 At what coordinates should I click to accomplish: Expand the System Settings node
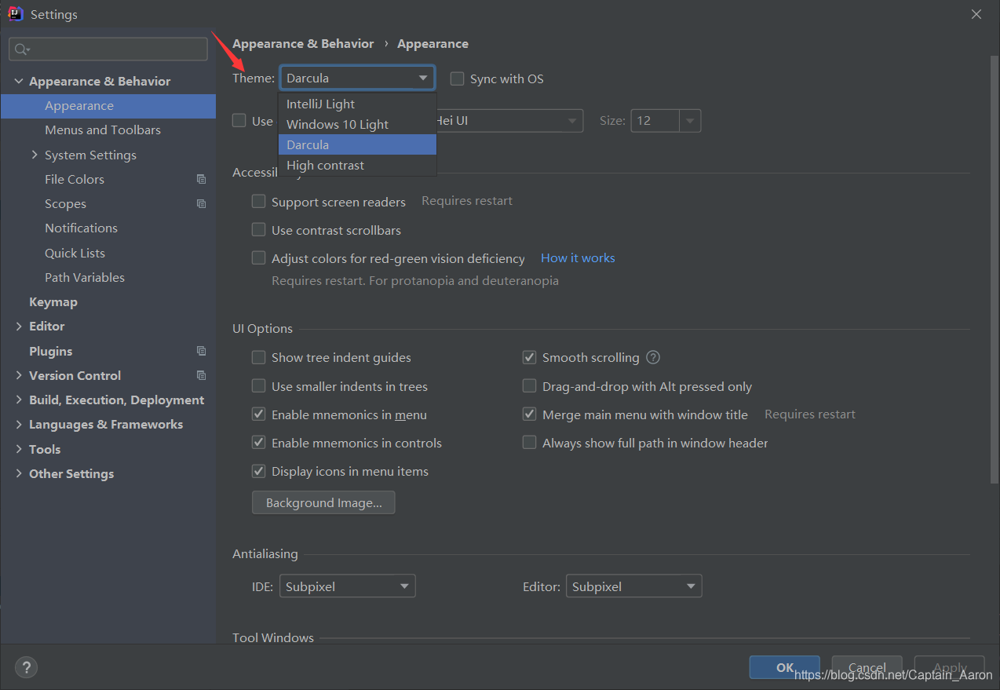(35, 155)
